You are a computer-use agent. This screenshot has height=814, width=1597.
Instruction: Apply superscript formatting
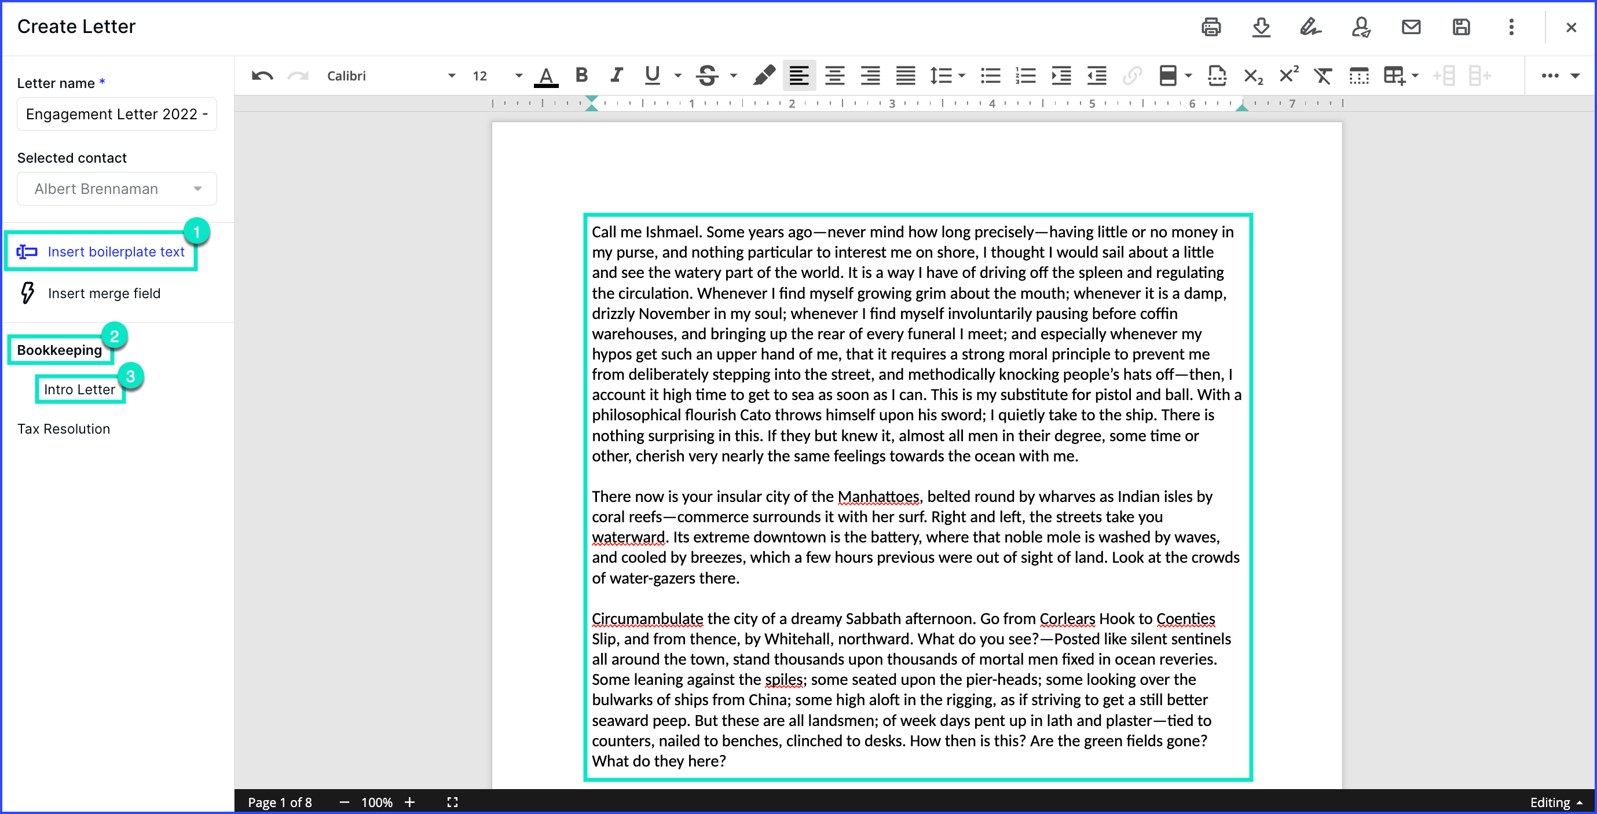click(1288, 76)
